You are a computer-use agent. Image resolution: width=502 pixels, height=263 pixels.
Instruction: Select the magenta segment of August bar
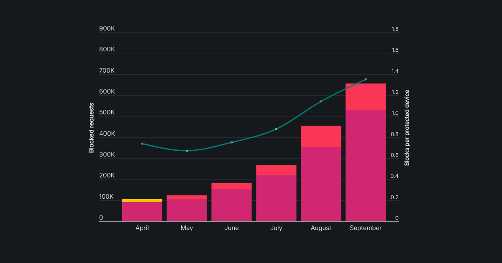pyautogui.click(x=321, y=184)
